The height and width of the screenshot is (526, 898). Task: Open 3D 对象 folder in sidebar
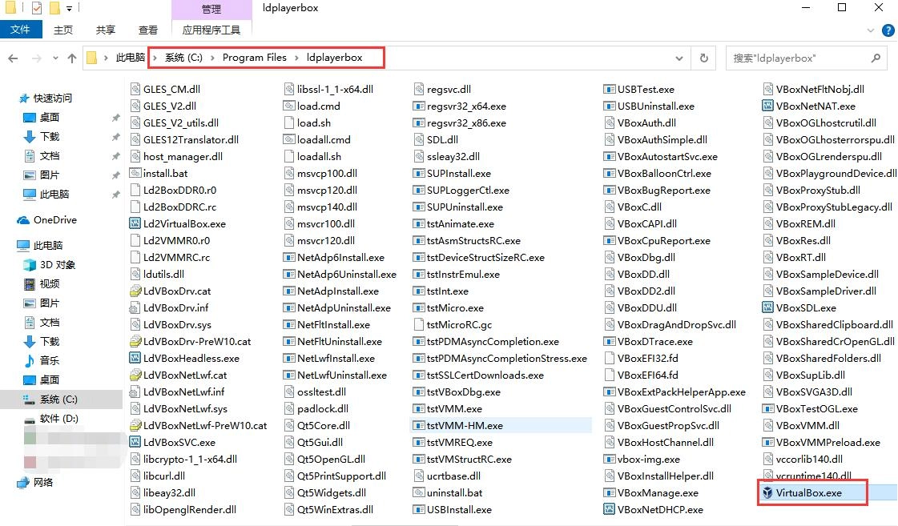pyautogui.click(x=49, y=265)
